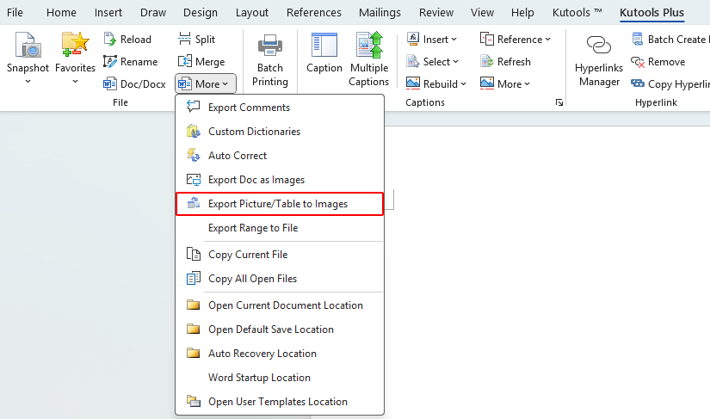Choose Export Picture/Table to Images
Image resolution: width=710 pixels, height=419 pixels.
(280, 204)
